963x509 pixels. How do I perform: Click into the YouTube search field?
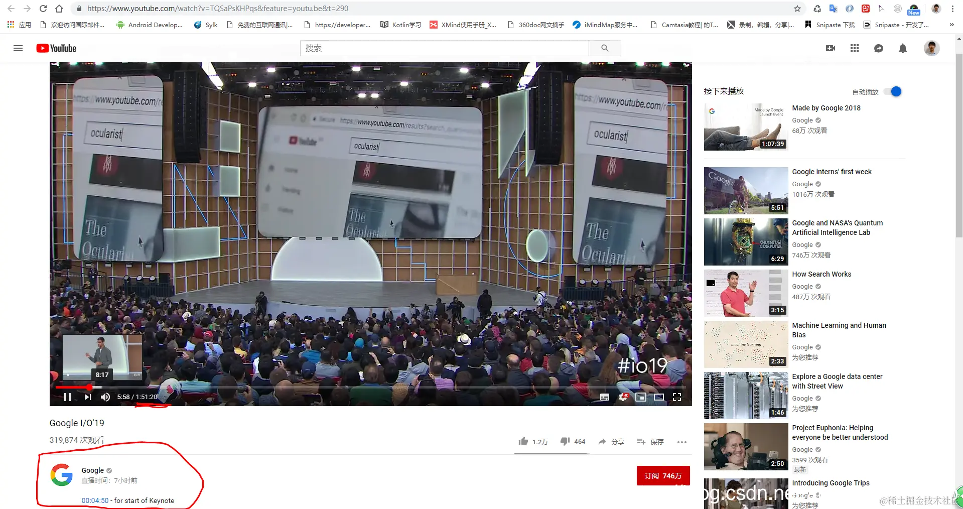(445, 48)
